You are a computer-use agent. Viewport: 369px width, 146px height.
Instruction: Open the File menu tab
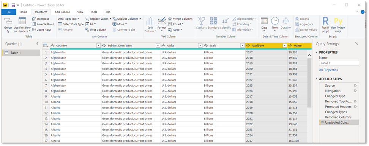(9, 12)
